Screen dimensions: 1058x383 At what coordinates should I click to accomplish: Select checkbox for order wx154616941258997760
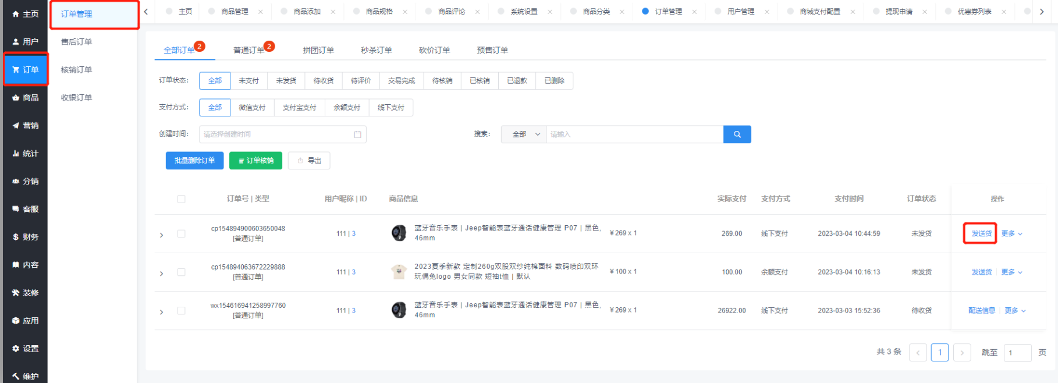tap(182, 311)
